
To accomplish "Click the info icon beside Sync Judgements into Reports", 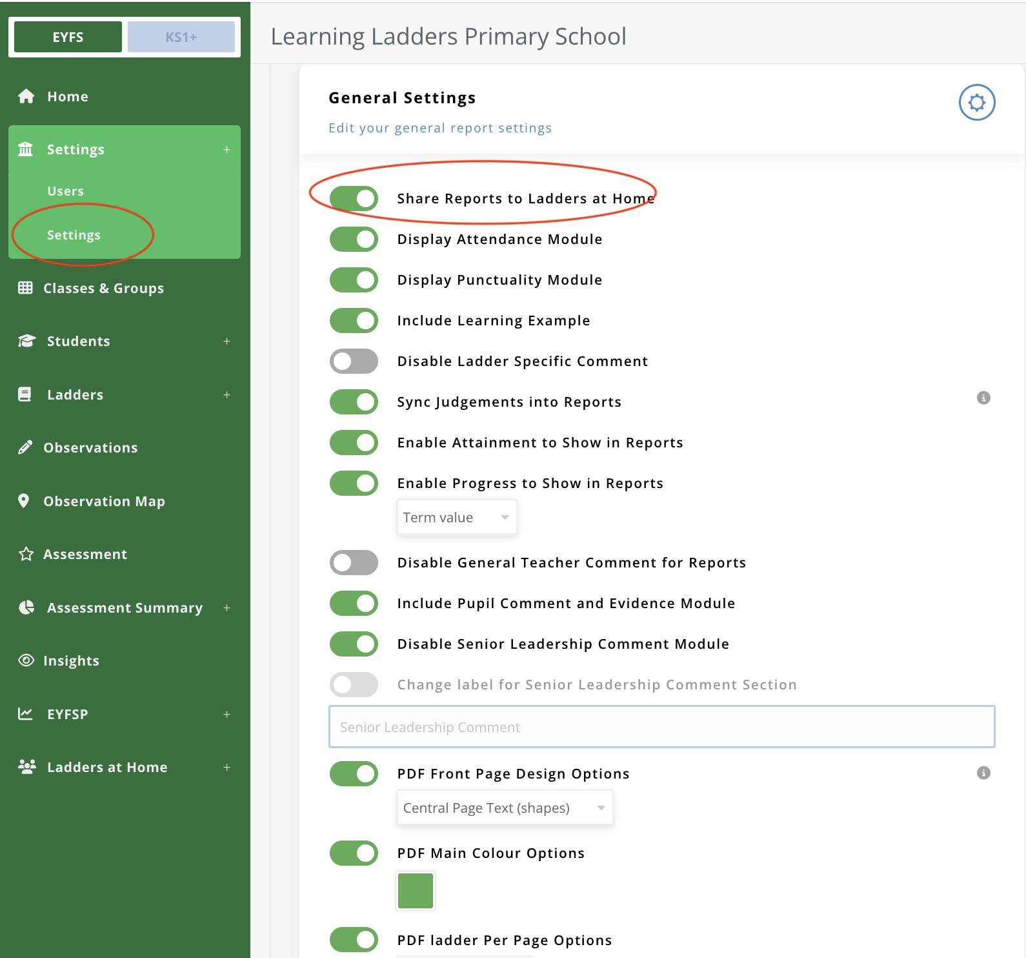I will (983, 398).
